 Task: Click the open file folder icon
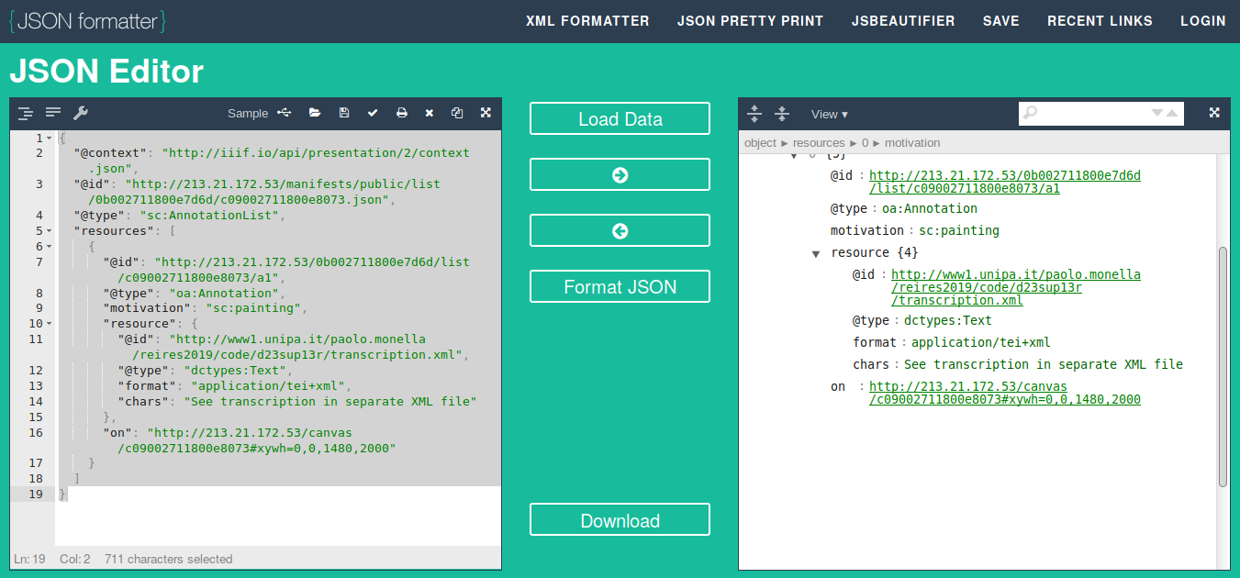(315, 113)
